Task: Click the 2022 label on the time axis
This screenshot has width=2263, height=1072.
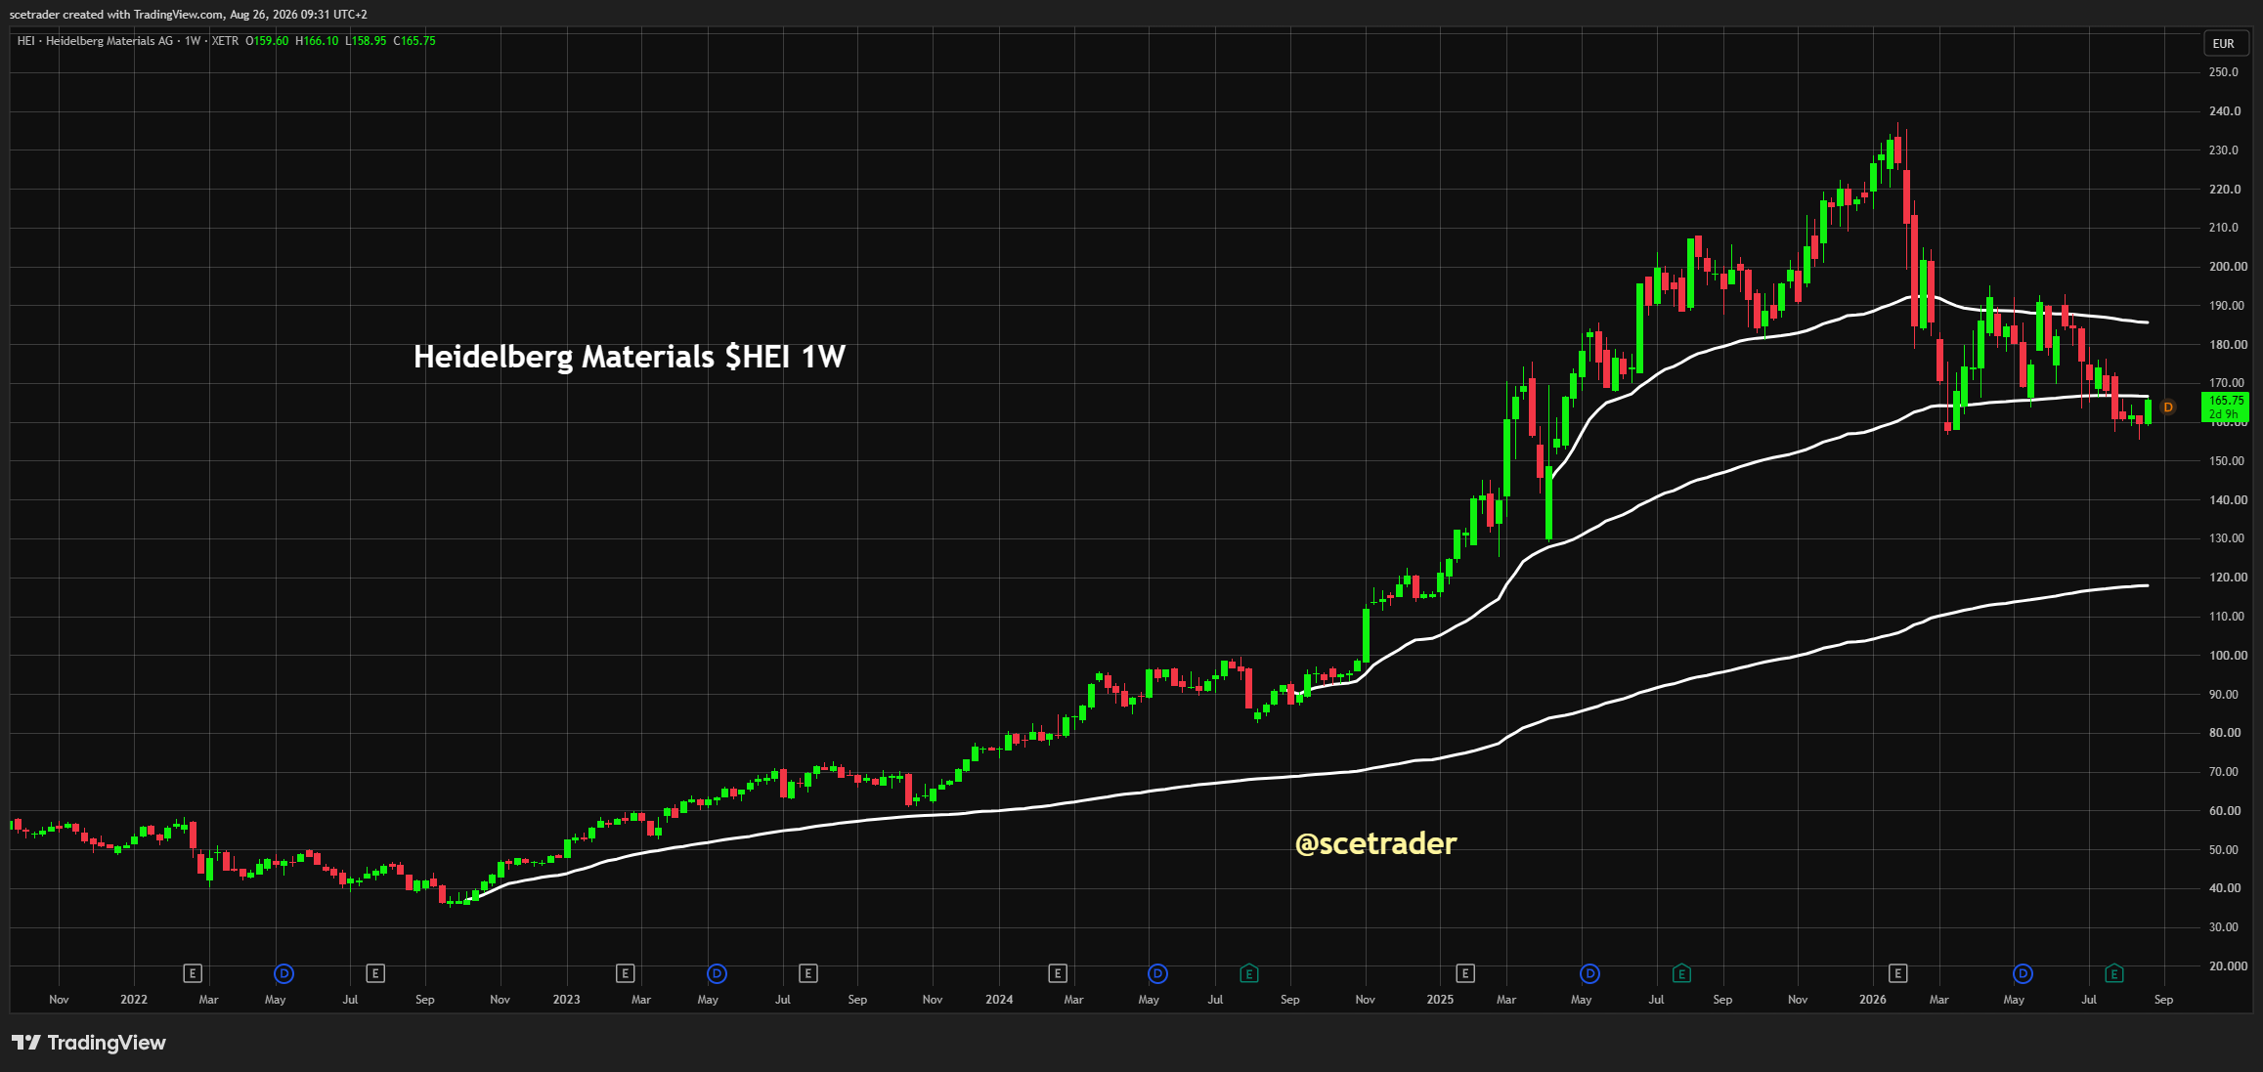Action: pyautogui.click(x=134, y=1000)
